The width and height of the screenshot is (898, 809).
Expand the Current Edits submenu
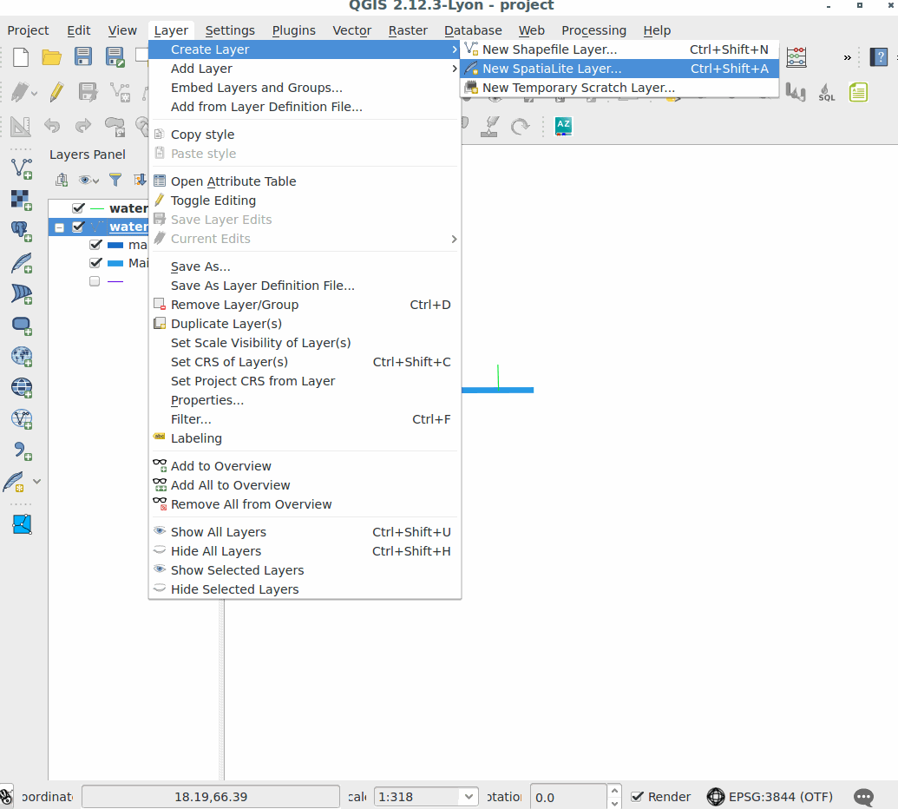305,239
